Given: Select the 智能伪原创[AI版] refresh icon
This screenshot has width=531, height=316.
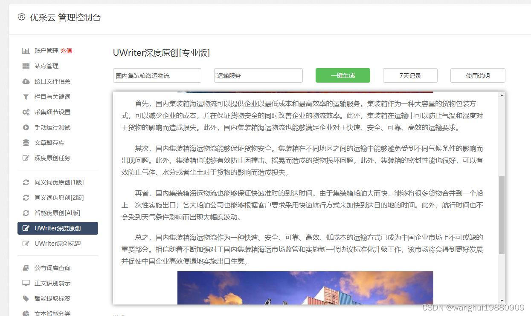Looking at the screenshot, I should tap(26, 213).
